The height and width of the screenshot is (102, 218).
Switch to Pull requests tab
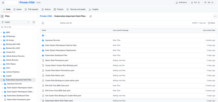pos(32,9)
